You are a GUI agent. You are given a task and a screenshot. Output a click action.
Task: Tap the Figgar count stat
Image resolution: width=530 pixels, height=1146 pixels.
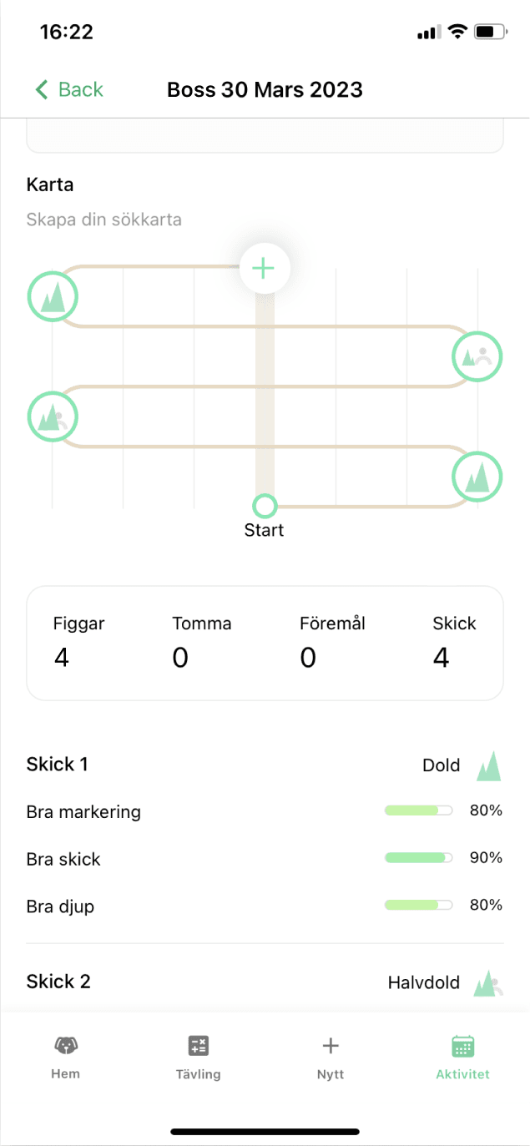(79, 643)
